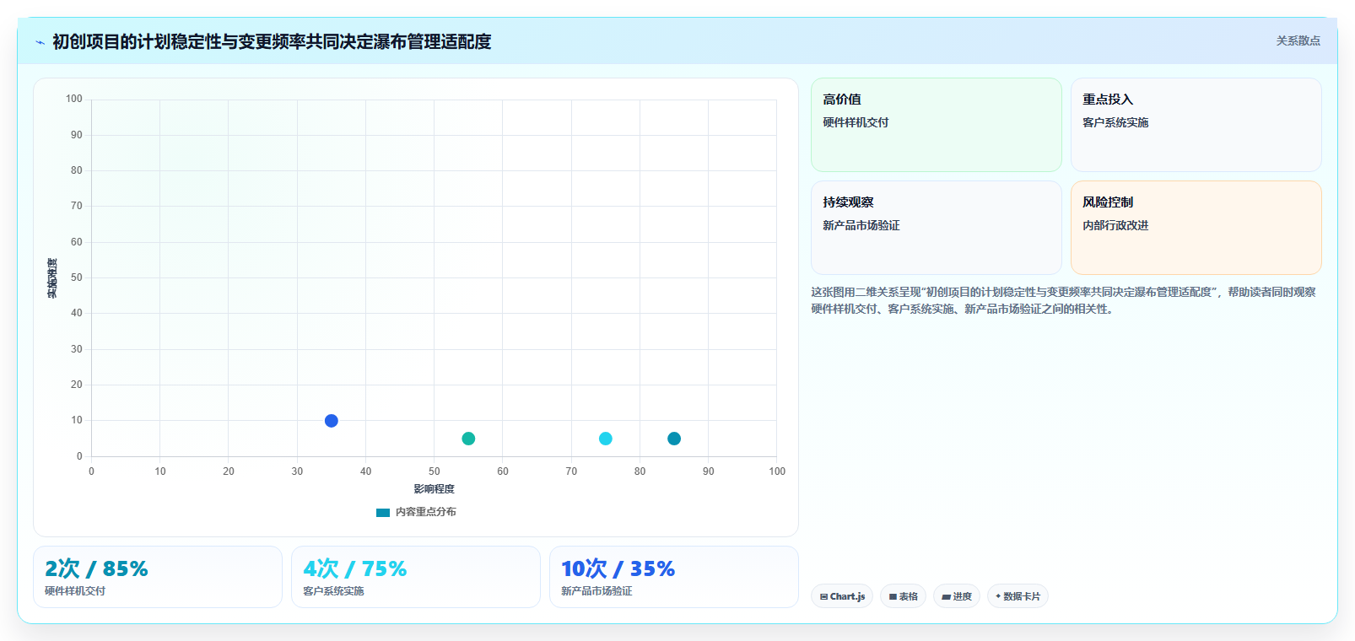Click the 数据卡片 tag
Screen dimensions: 1355x641
point(1018,596)
